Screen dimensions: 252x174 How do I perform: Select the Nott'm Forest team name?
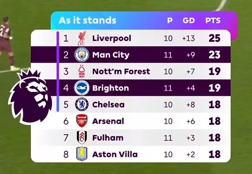coord(121,72)
